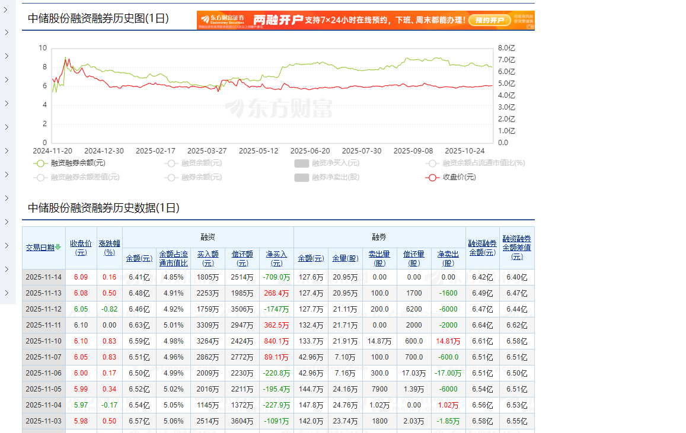Toggle the 融资余额(元) legend series
Image resolution: width=686 pixels, height=433 pixels.
[x=193, y=163]
